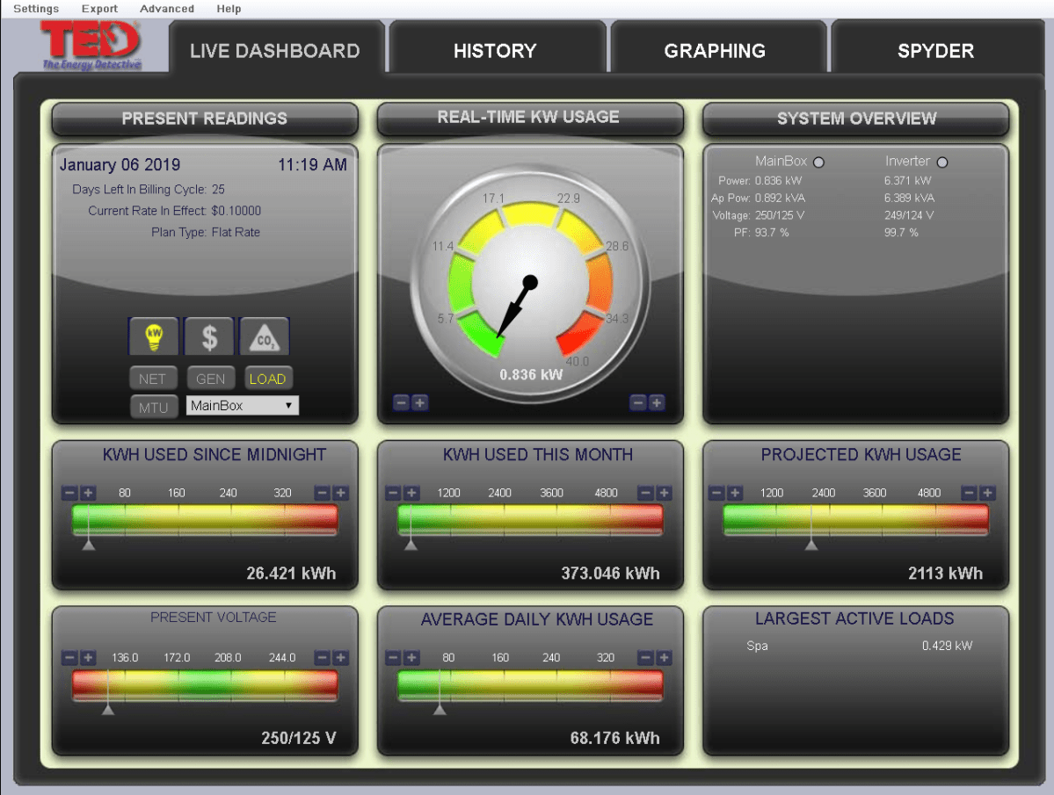Toggle the NET view mode
The width and height of the screenshot is (1054, 795).
point(152,379)
